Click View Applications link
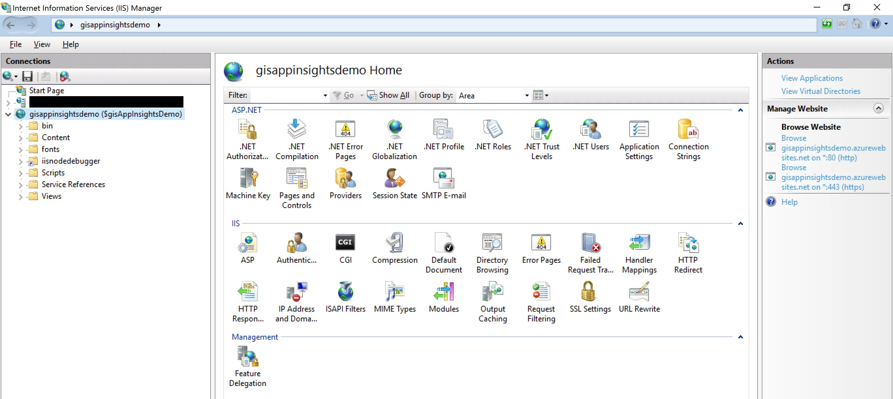 pos(812,78)
